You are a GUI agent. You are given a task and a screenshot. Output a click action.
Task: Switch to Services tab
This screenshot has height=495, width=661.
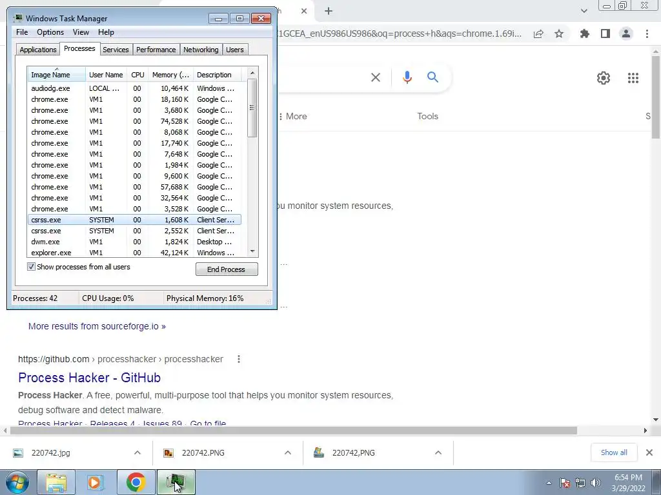[x=116, y=50]
